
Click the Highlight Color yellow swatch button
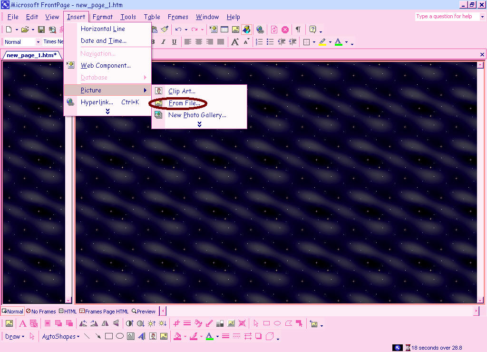pyautogui.click(x=322, y=42)
